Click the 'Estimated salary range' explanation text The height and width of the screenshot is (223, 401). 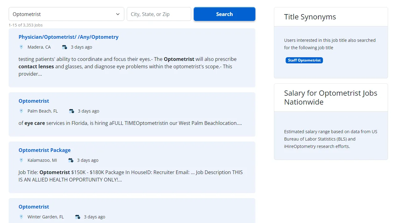(331, 139)
